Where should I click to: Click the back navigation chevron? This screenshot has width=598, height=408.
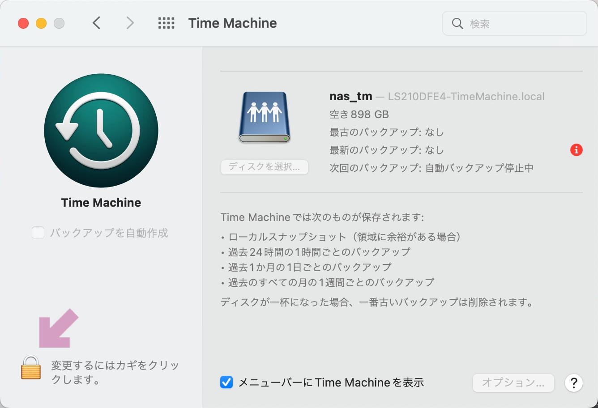(x=96, y=23)
